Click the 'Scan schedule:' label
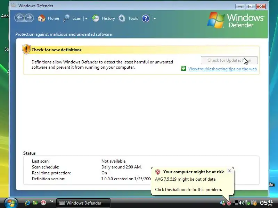 pos(46,167)
